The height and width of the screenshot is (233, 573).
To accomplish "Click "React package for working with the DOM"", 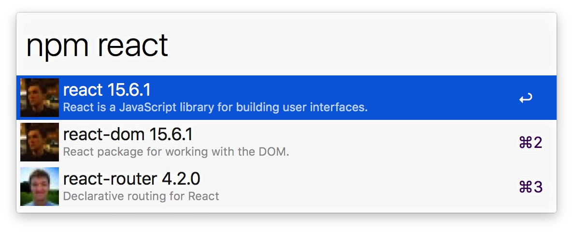I will (176, 152).
